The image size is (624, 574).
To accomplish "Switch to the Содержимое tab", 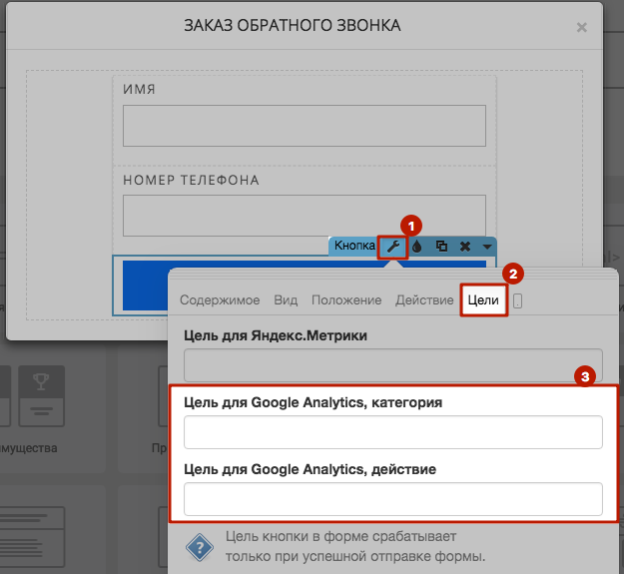I will 220,299.
